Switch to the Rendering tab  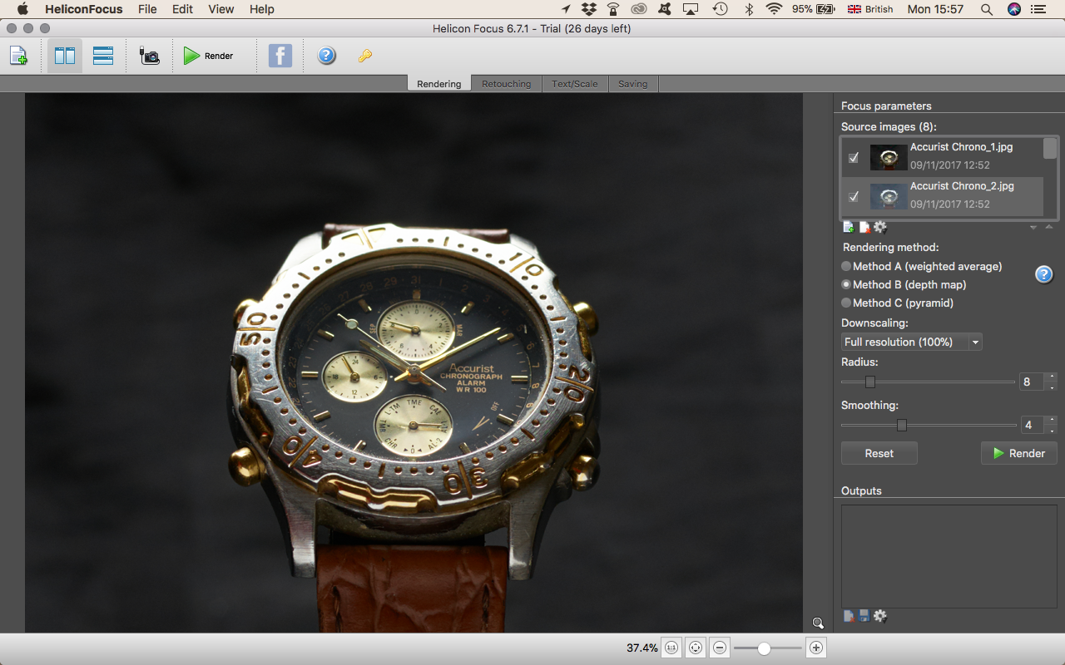tap(439, 84)
